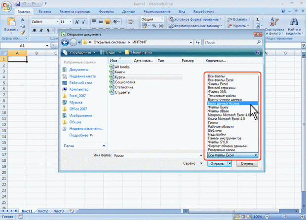Switch to the Вставка ribbon tab
This screenshot has width=306, height=220.
tap(45, 11)
